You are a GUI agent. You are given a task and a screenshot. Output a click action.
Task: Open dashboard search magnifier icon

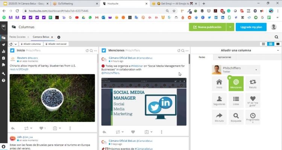point(276,37)
